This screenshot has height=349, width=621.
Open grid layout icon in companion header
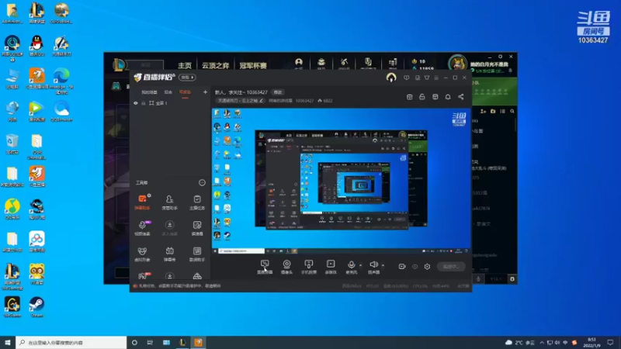click(435, 96)
